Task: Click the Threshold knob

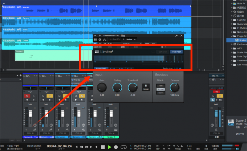Action: (x=133, y=87)
